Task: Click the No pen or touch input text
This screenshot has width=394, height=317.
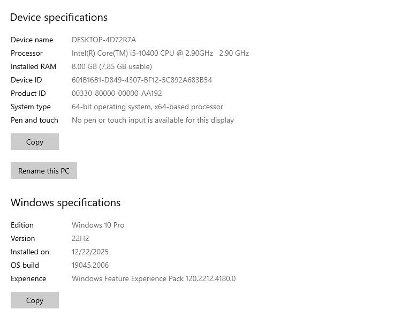Action: pos(153,120)
